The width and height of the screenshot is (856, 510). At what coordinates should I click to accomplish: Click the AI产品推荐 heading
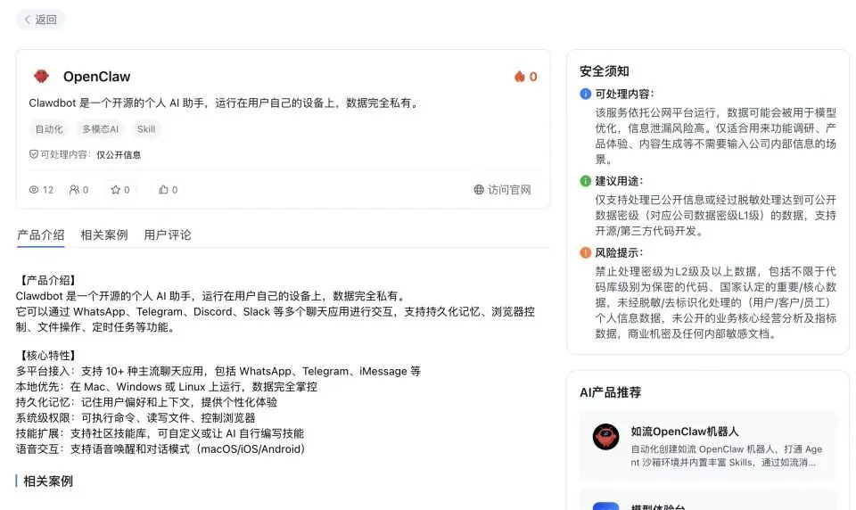click(x=610, y=392)
